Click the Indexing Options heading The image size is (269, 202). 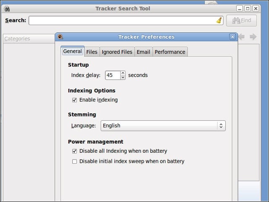pyautogui.click(x=92, y=90)
